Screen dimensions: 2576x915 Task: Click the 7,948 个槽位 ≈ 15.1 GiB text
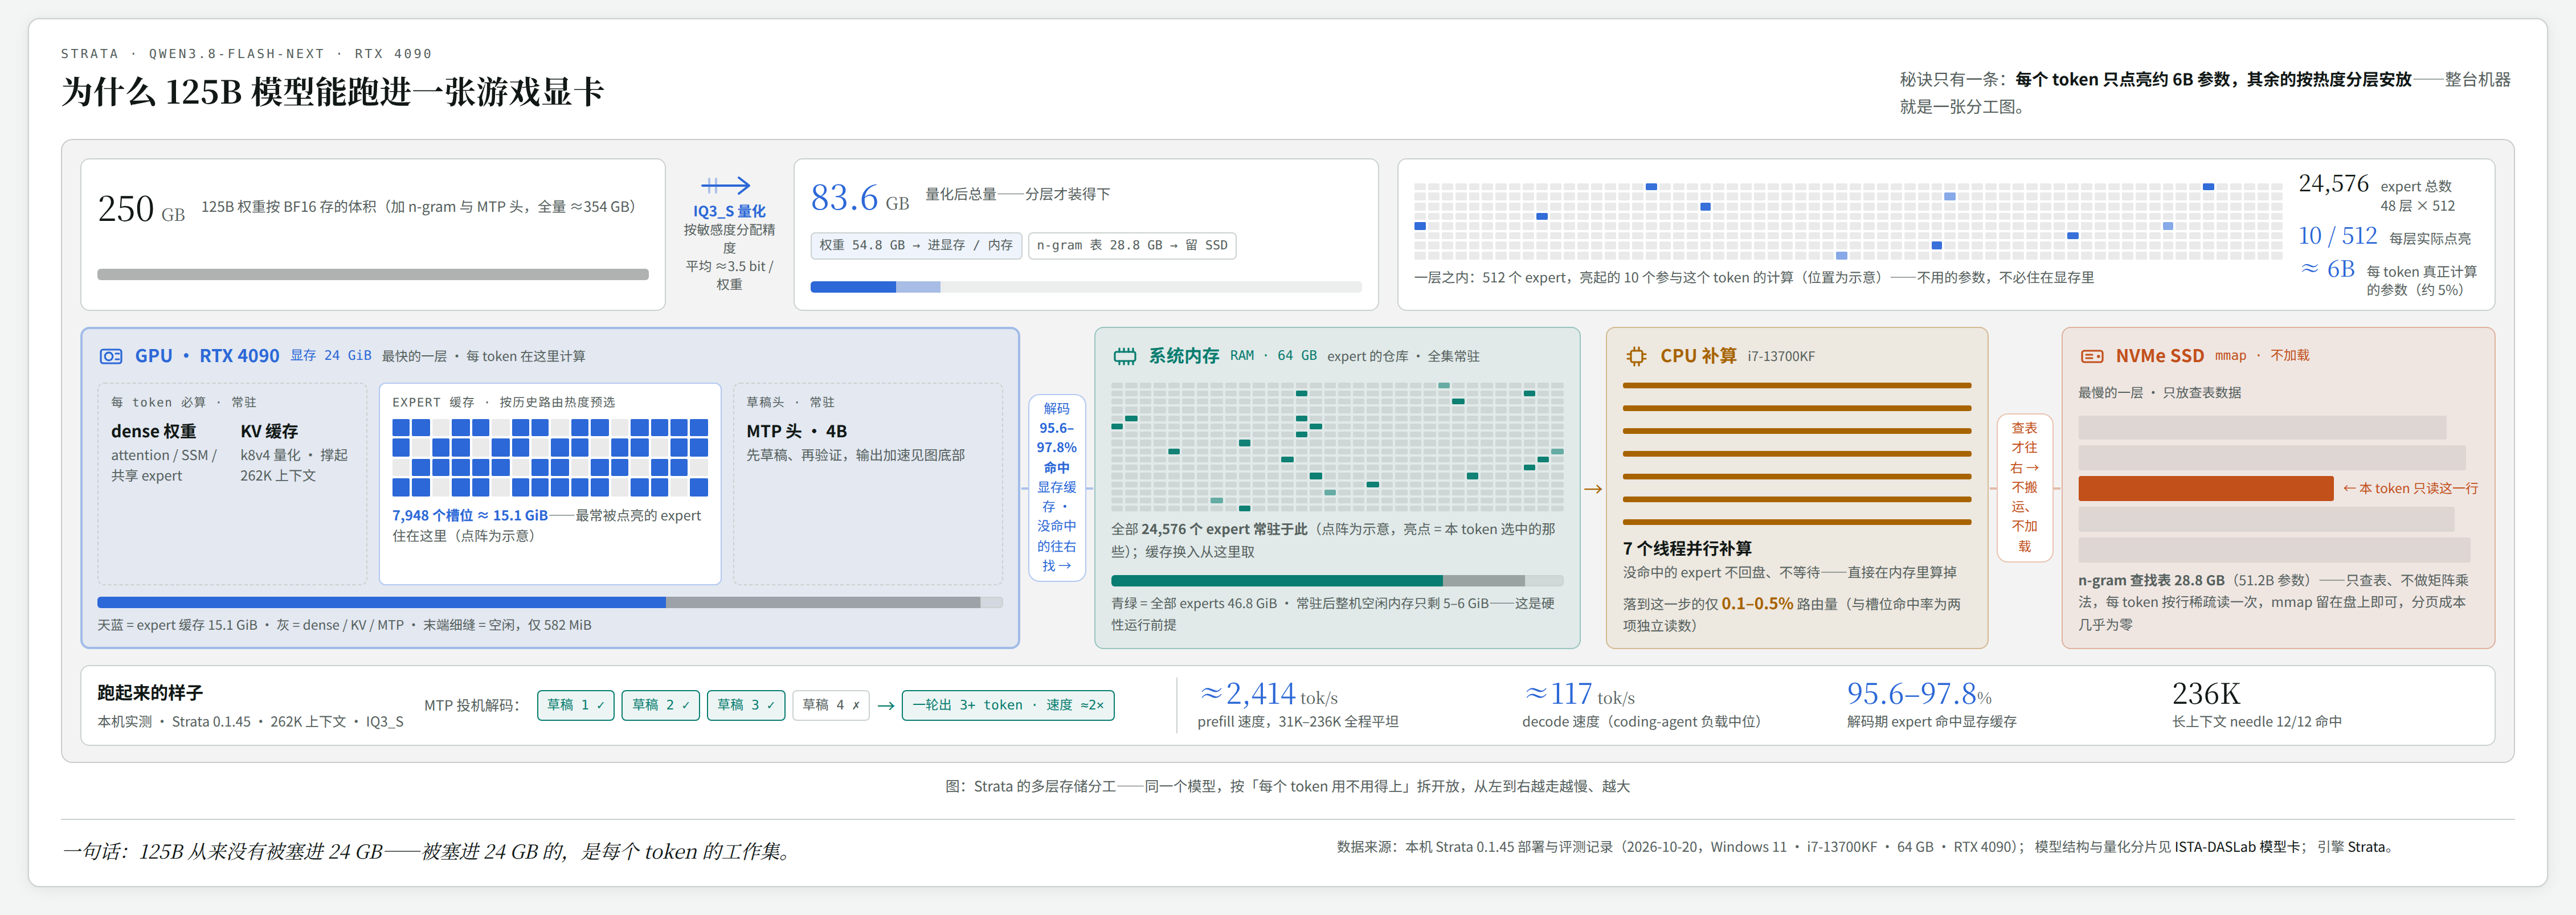coord(470,515)
